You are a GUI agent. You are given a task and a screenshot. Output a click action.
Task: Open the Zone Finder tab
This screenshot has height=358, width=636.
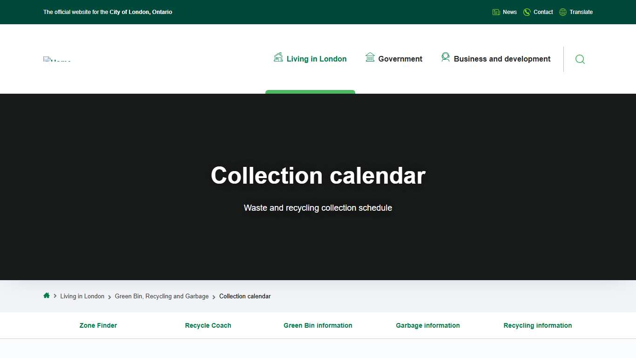[x=98, y=325]
